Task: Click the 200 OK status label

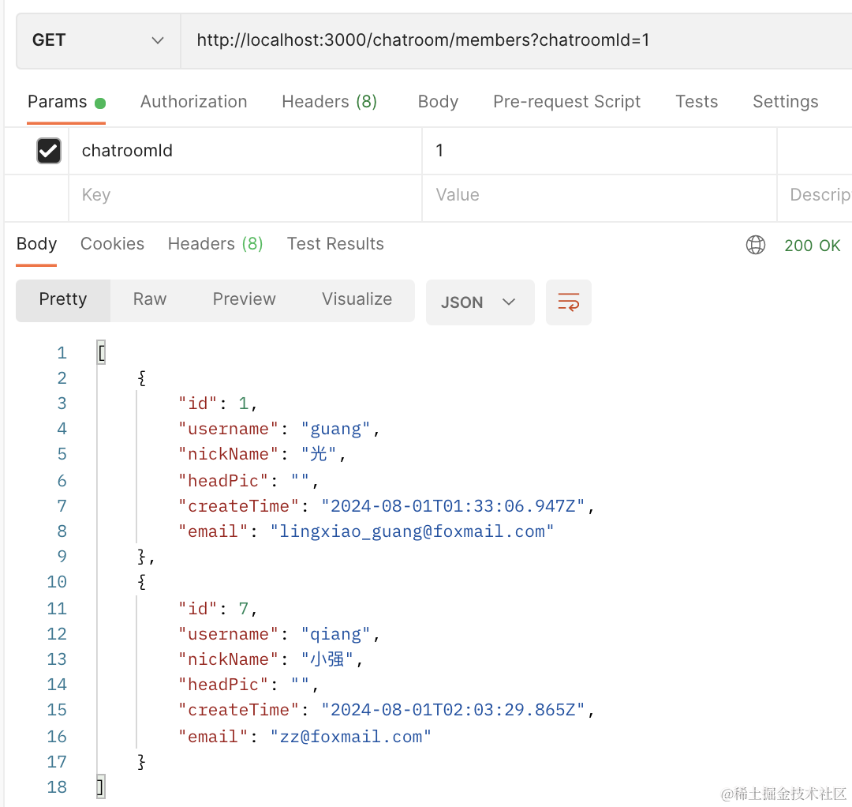Action: click(x=812, y=246)
